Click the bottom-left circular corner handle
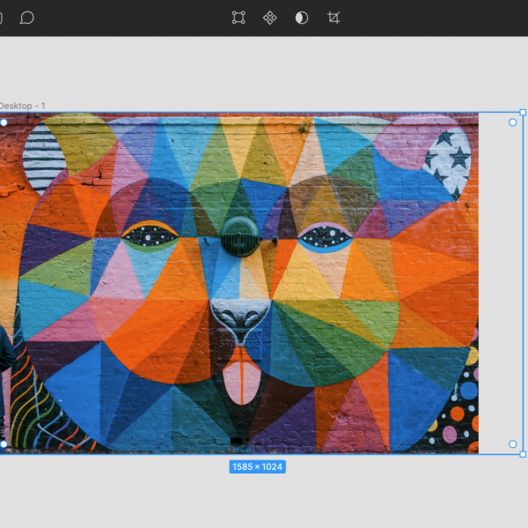This screenshot has height=528, width=528. click(x=4, y=444)
